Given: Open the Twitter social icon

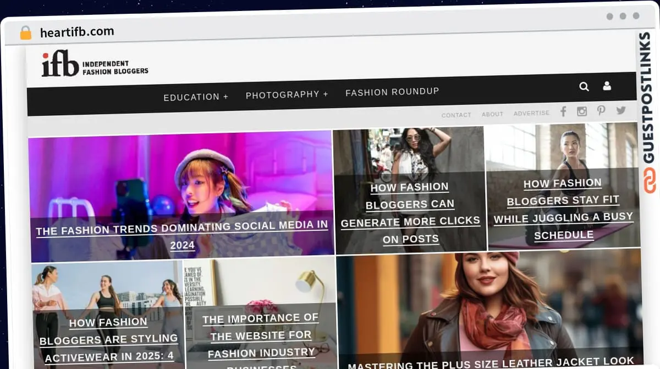Looking at the screenshot, I should pyautogui.click(x=620, y=111).
